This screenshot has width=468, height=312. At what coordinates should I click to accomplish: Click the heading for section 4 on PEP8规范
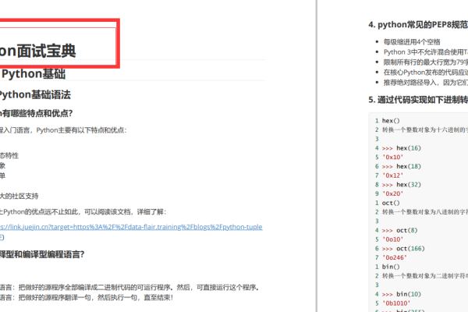(417, 25)
